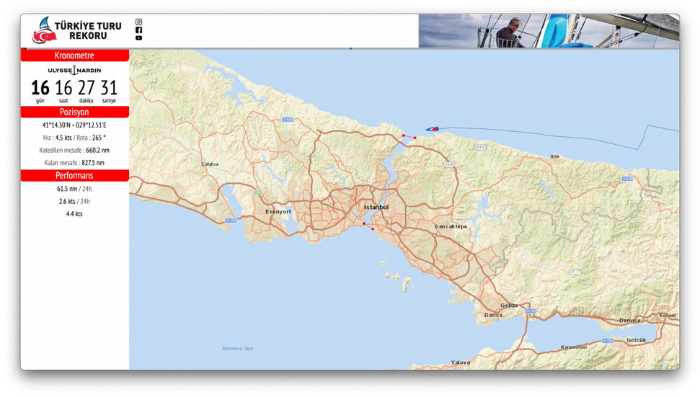Click the Marmara Sea label
Image resolution: width=700 pixels, height=397 pixels.
(237, 349)
